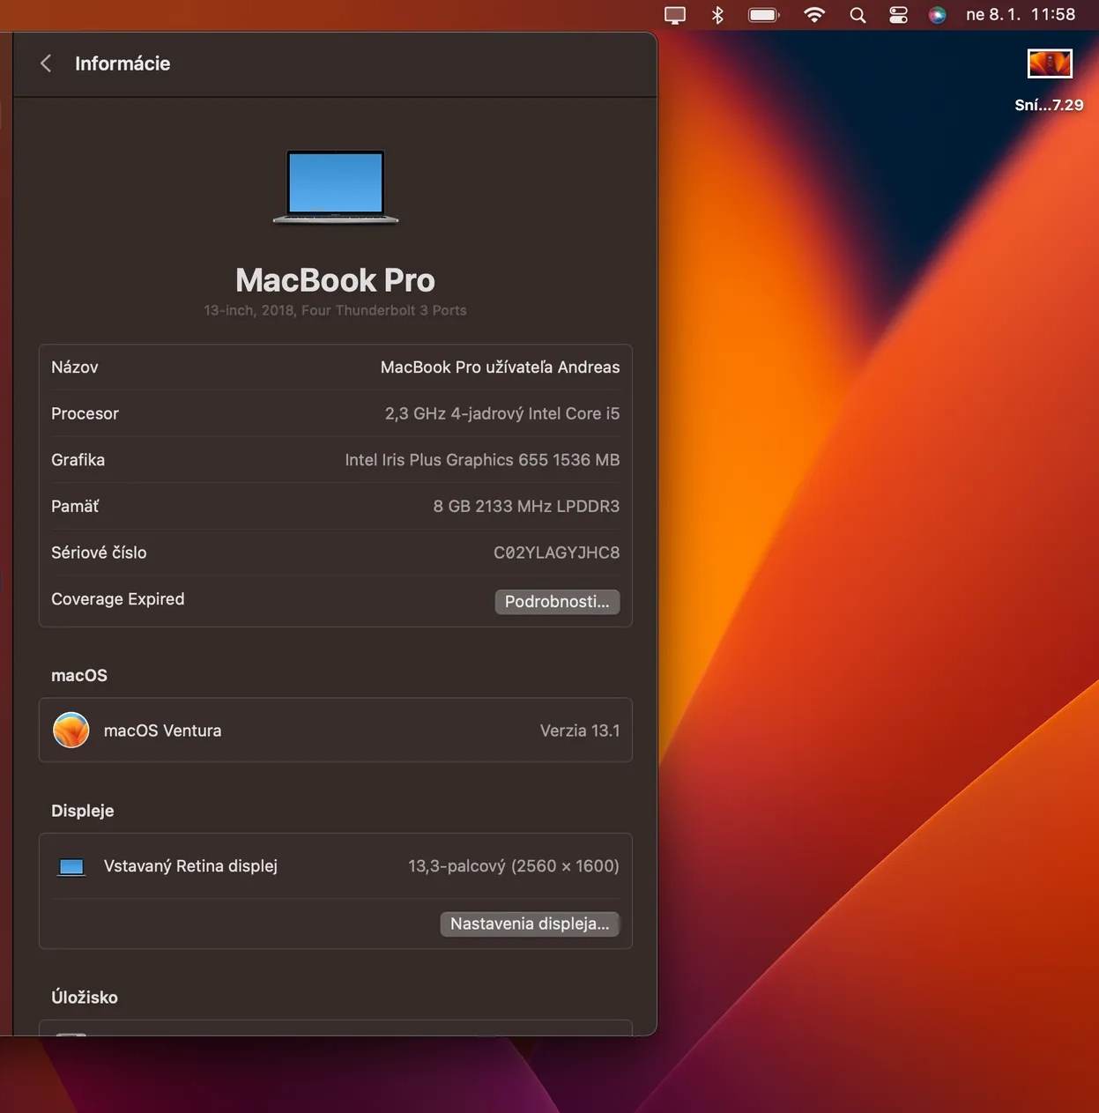Open the screen mirroring menu bar icon
The image size is (1099, 1113).
[x=675, y=15]
